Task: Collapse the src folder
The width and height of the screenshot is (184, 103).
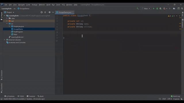Action: pos(7,24)
